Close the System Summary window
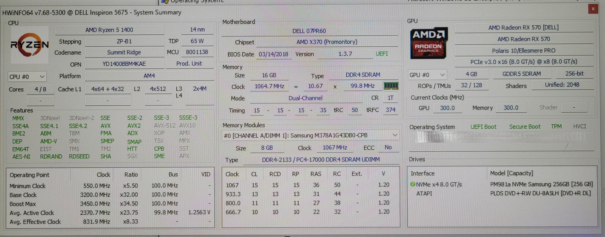Image resolution: width=605 pixels, height=237 pixels. pyautogui.click(x=593, y=9)
